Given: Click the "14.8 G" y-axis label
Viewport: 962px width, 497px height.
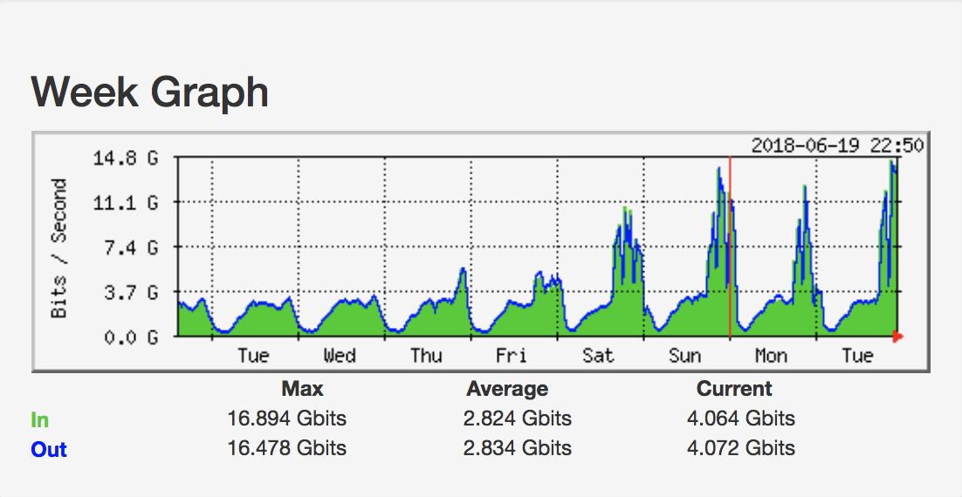Looking at the screenshot, I should coord(126,159).
